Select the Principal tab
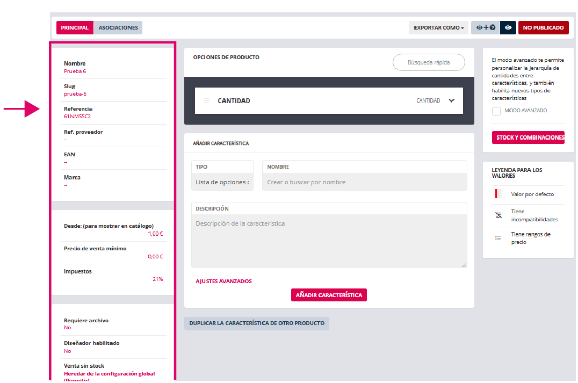 pyautogui.click(x=75, y=27)
